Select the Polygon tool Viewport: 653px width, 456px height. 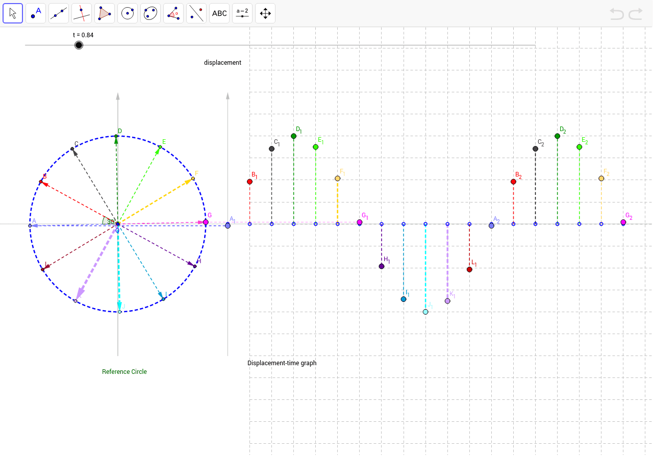(104, 13)
